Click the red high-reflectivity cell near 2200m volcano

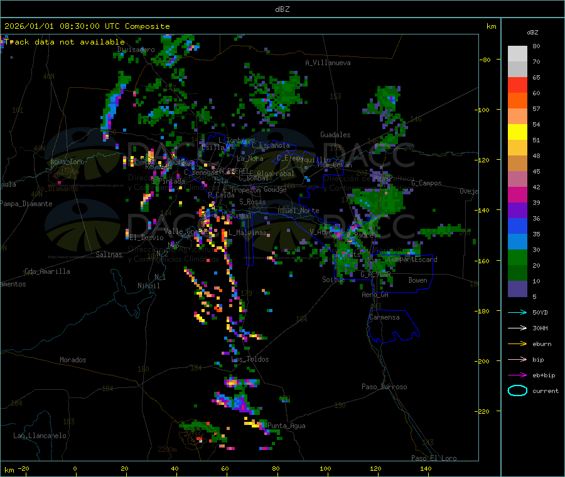click(x=199, y=439)
